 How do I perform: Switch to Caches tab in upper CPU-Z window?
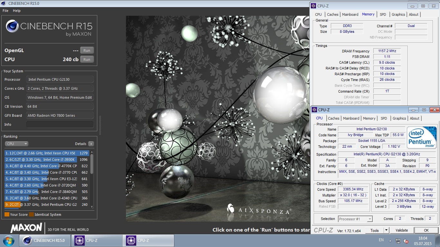(x=332, y=14)
